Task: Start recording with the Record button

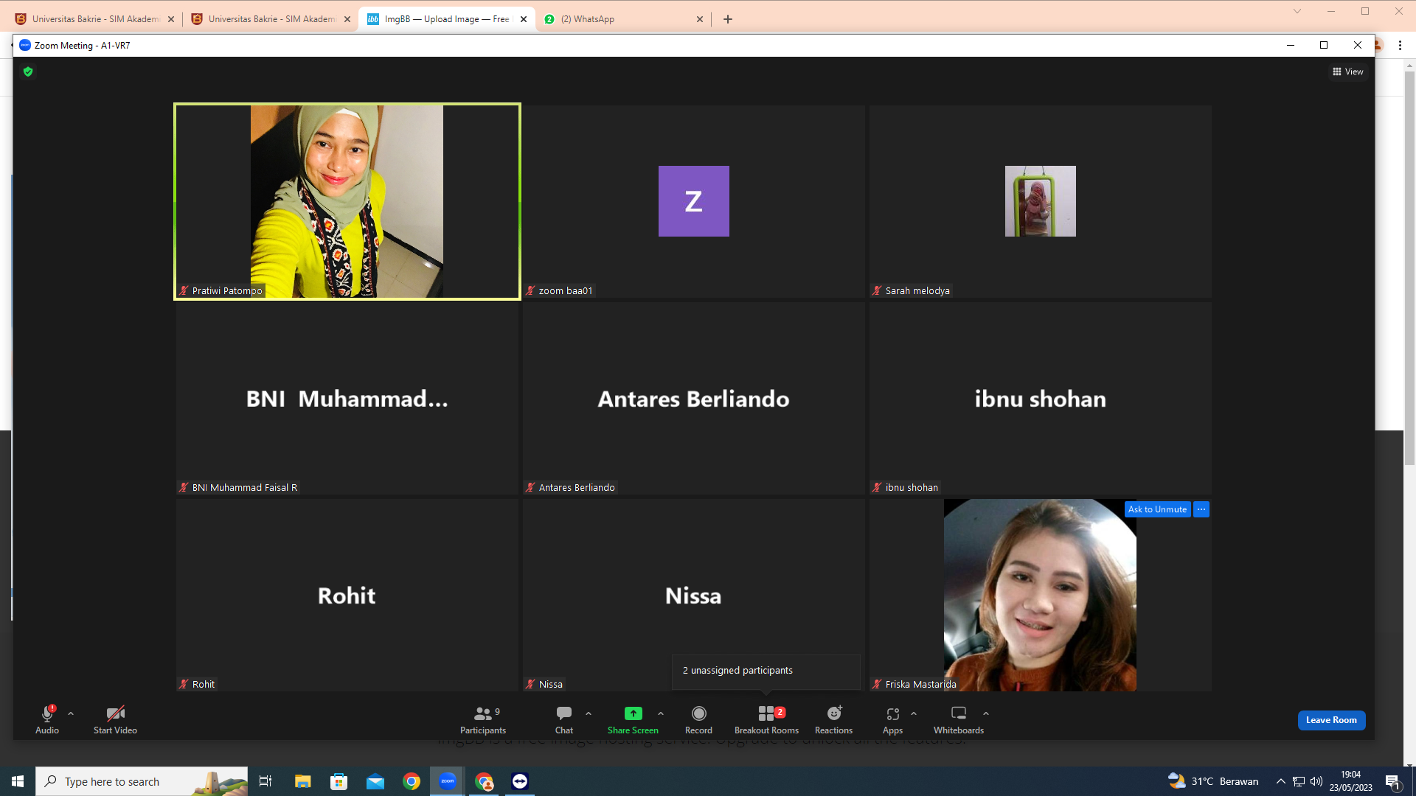Action: (698, 719)
